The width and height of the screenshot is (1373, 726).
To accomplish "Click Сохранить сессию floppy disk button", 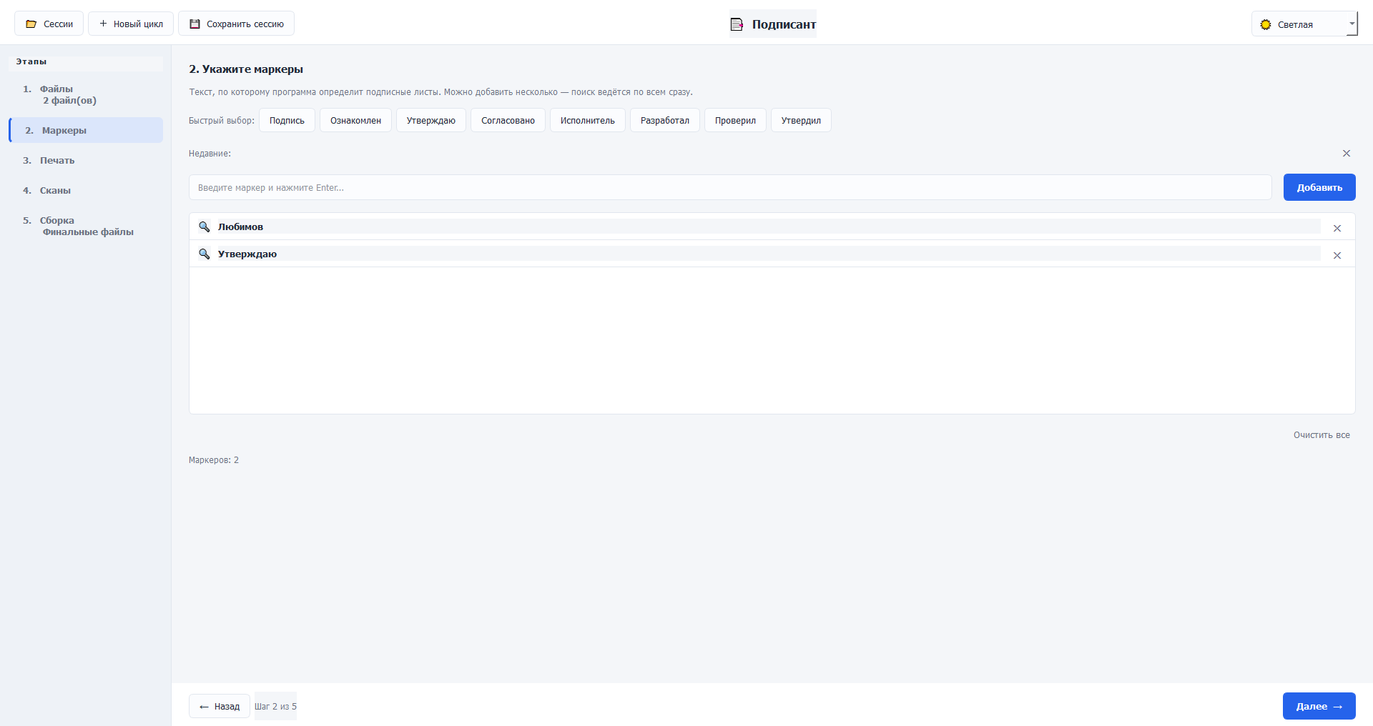I will 236,24.
